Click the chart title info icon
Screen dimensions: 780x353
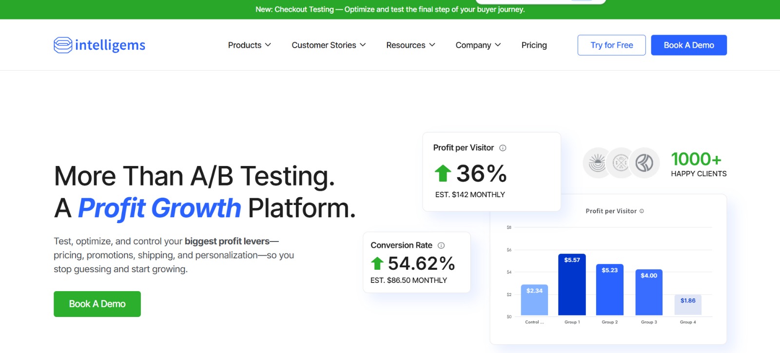click(x=642, y=211)
